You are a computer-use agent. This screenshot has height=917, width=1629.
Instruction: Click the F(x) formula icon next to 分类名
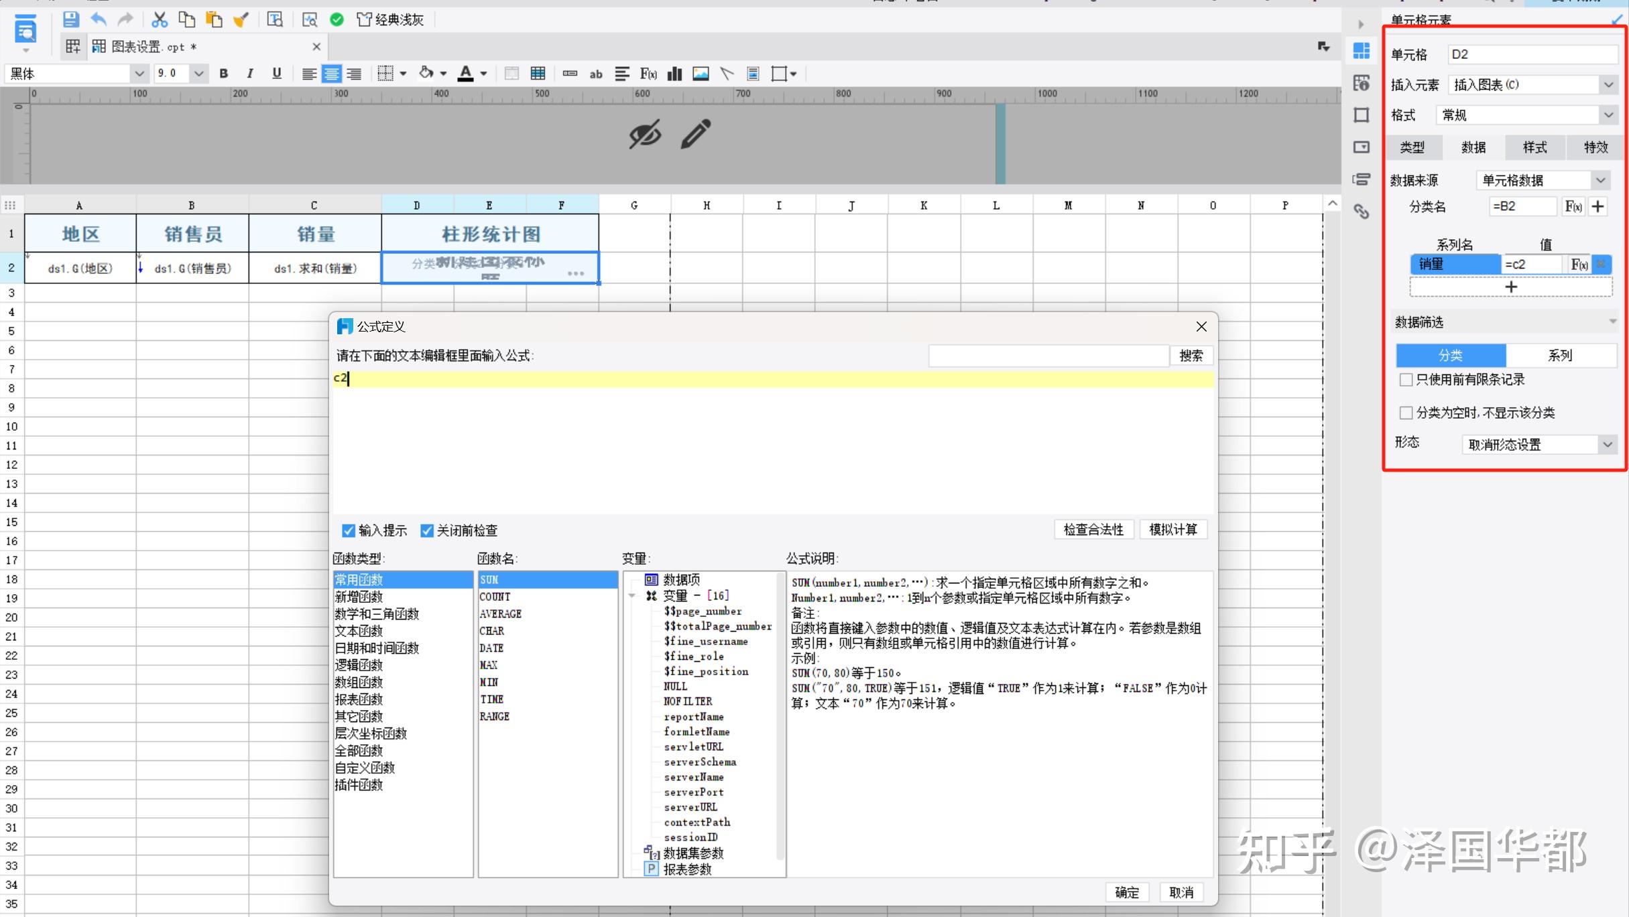click(1573, 206)
